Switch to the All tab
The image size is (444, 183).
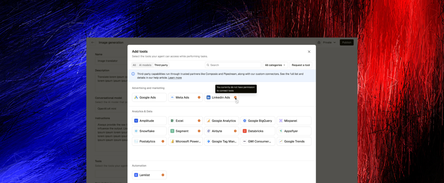(x=134, y=65)
